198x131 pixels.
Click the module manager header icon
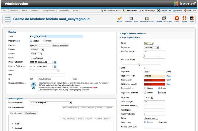click(x=8, y=19)
